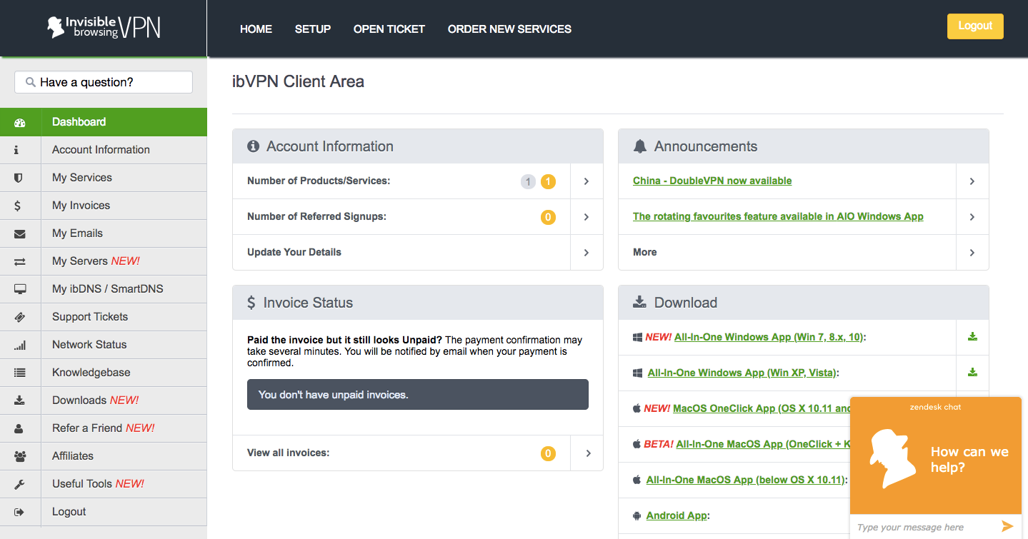
Task: Open All-In-One Windows App (Win XP, Vista) link
Action: 742,373
